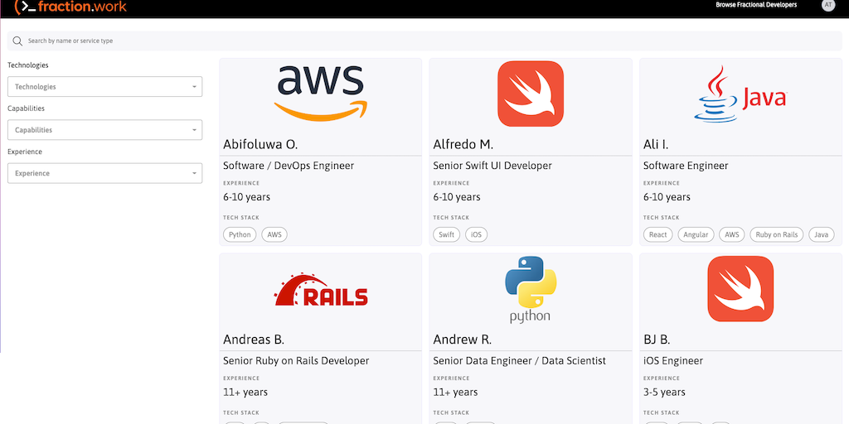
Task: Open the Capabilities dropdown
Action: click(x=104, y=130)
